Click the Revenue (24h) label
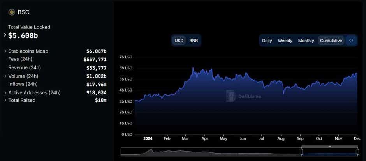Screen dimensions: 366x161 25,68
